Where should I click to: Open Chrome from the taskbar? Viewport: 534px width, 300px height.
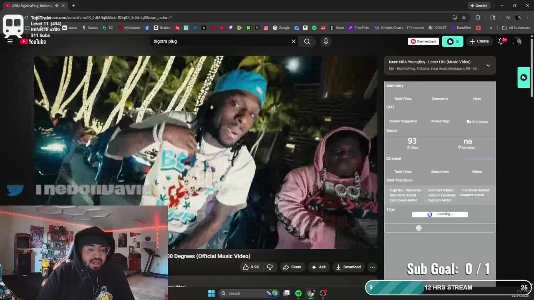(x=310, y=293)
